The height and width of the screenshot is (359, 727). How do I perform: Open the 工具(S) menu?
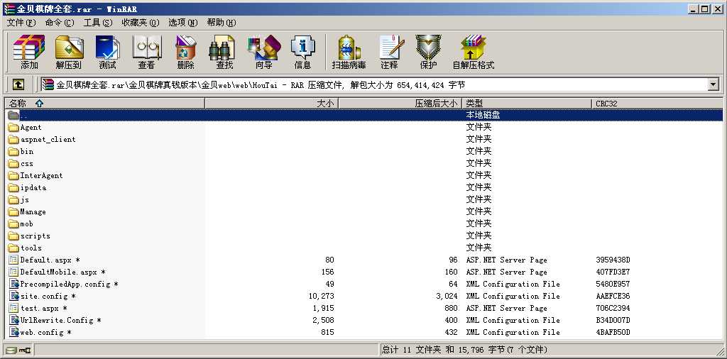tap(98, 22)
